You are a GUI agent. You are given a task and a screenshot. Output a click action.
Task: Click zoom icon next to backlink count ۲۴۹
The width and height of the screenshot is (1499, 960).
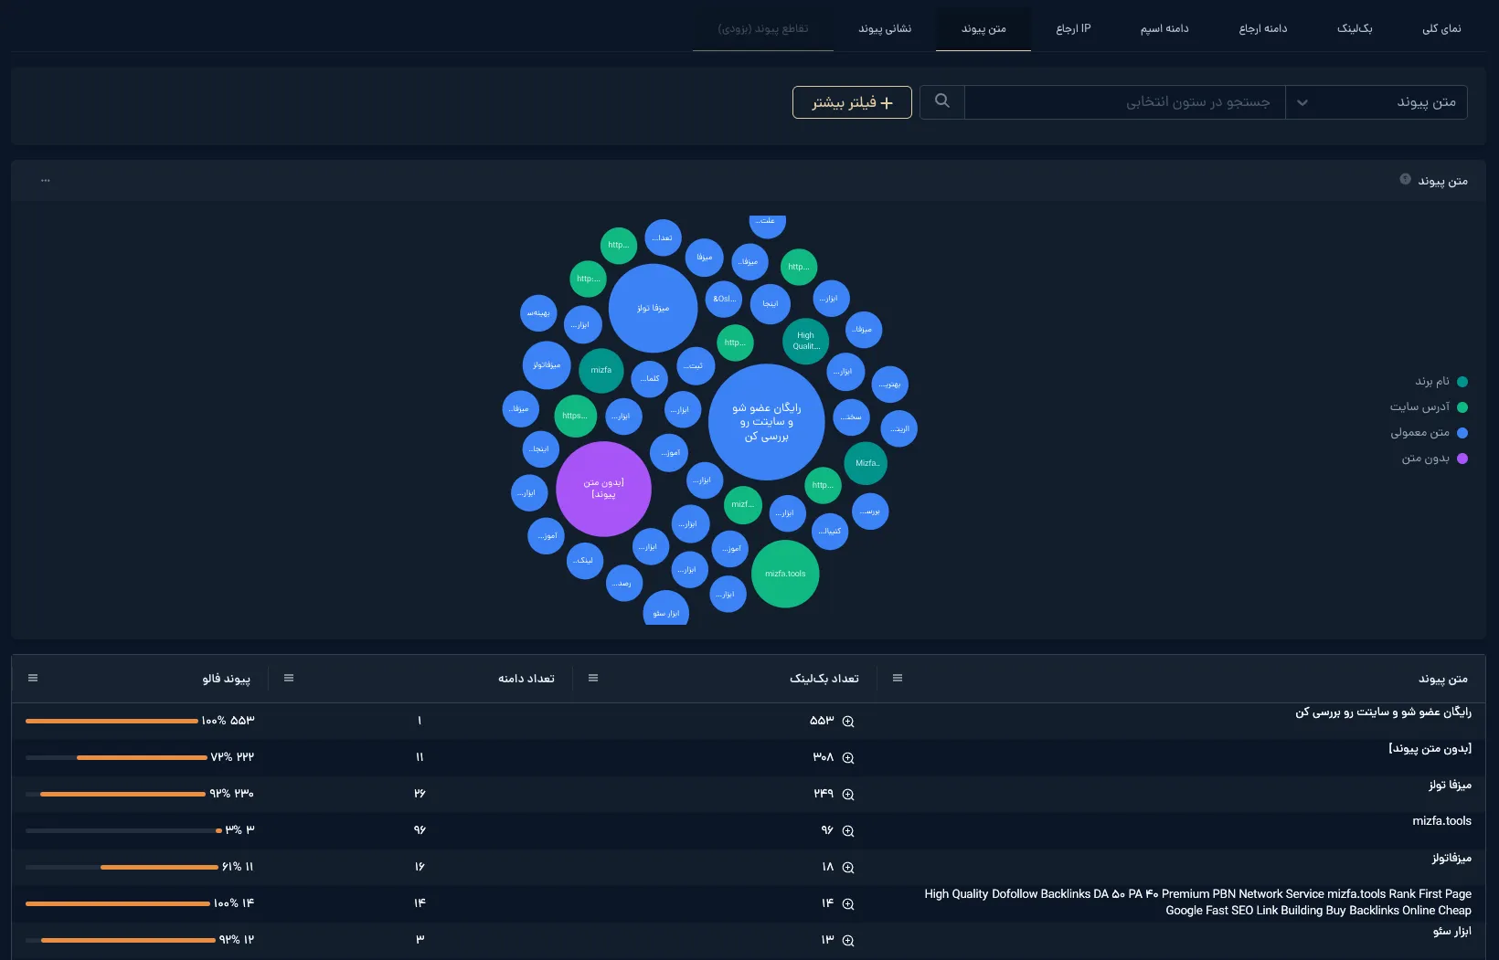(x=848, y=795)
